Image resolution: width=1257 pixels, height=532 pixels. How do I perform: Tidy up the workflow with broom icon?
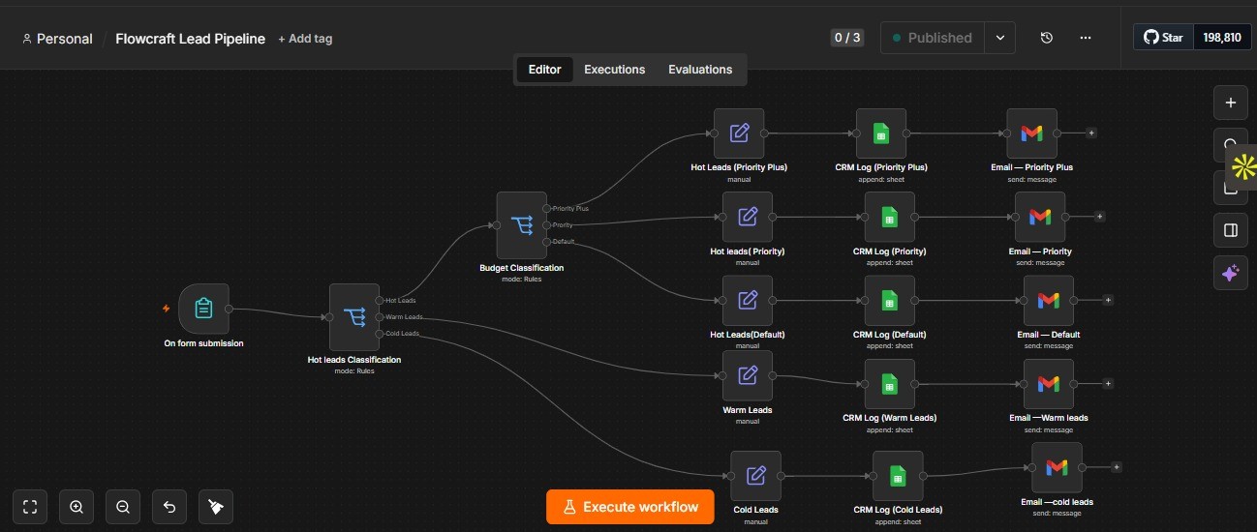216,506
